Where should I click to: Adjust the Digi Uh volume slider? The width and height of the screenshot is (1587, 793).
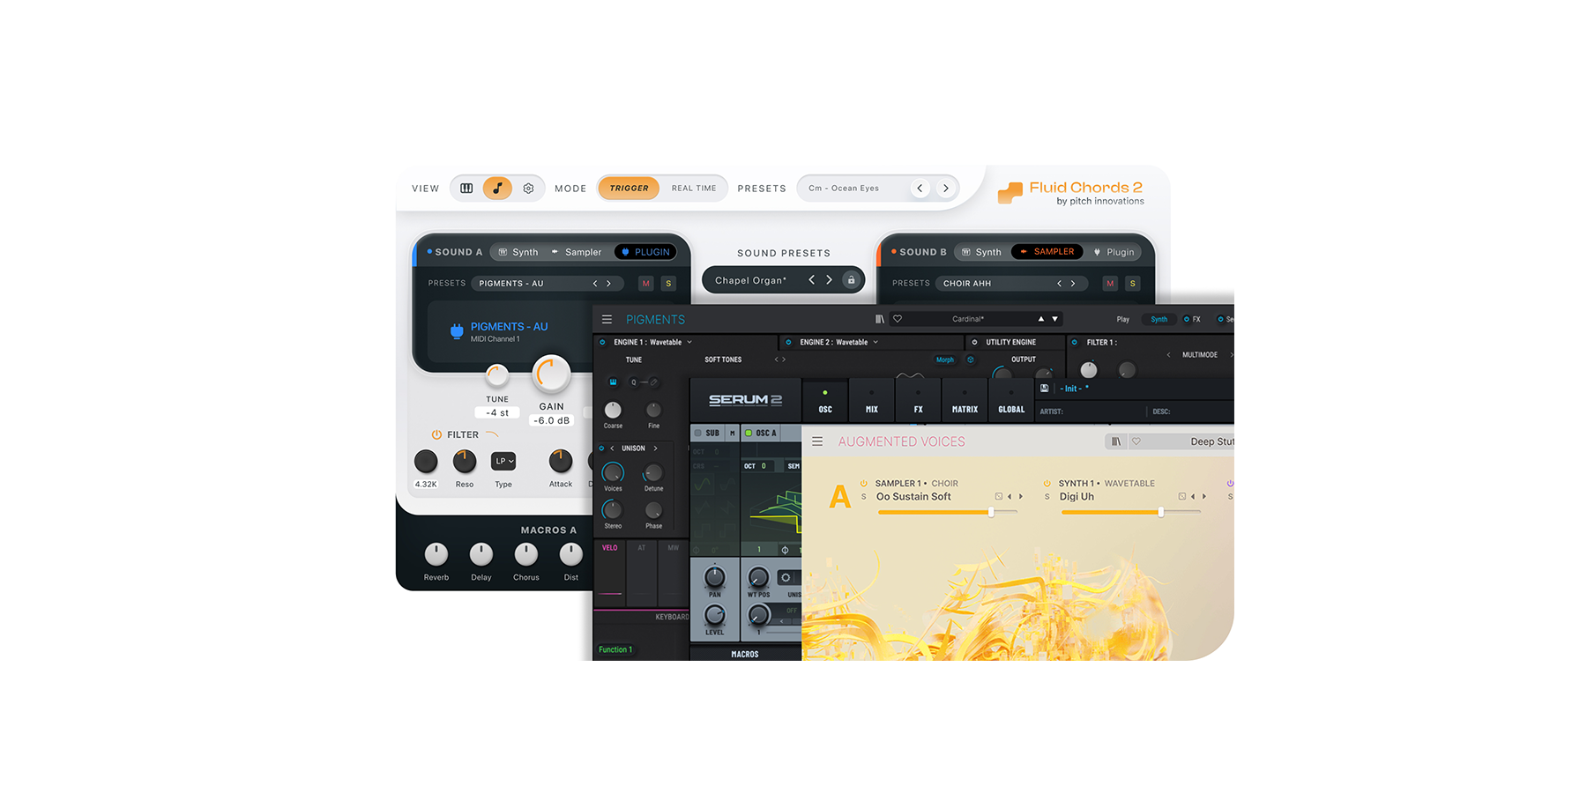click(1130, 512)
